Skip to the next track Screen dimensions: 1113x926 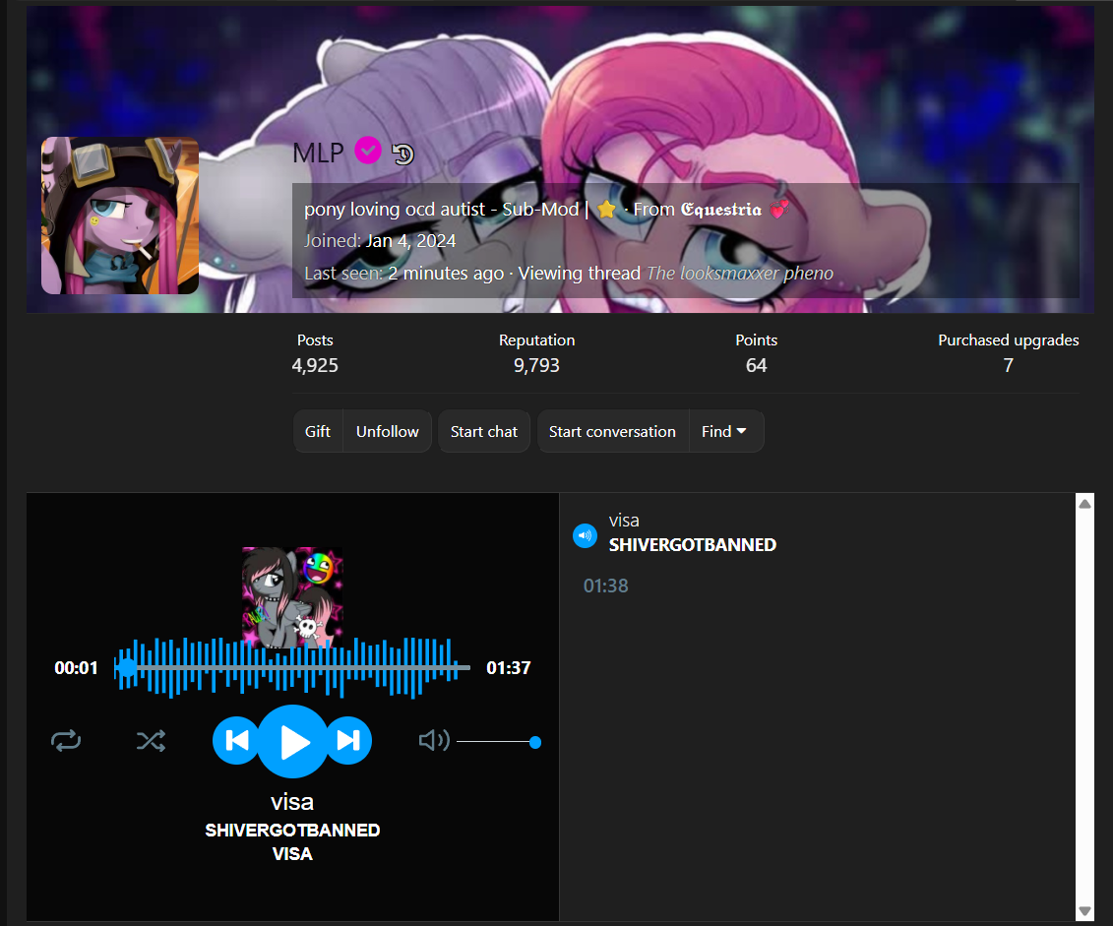pyautogui.click(x=347, y=741)
